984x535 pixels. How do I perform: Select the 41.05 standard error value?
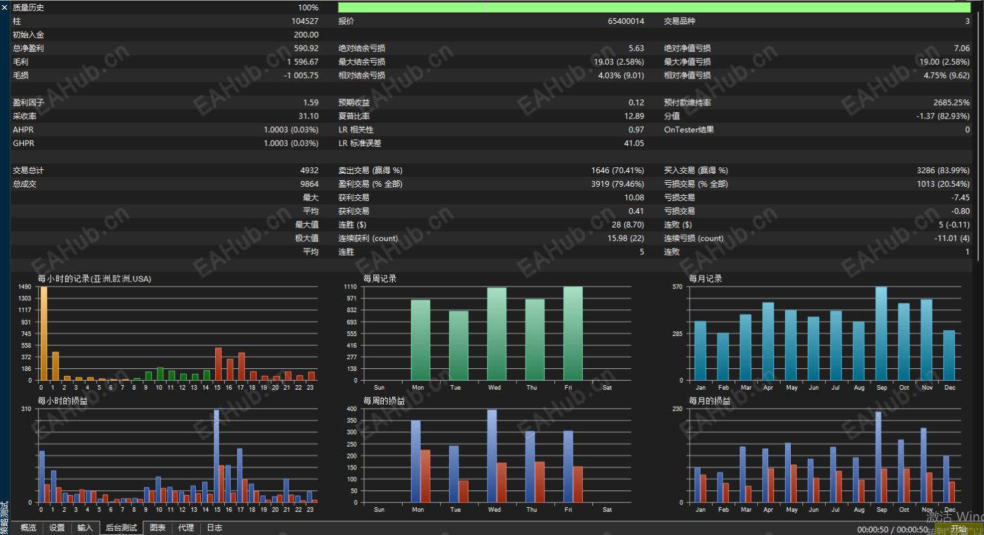634,143
